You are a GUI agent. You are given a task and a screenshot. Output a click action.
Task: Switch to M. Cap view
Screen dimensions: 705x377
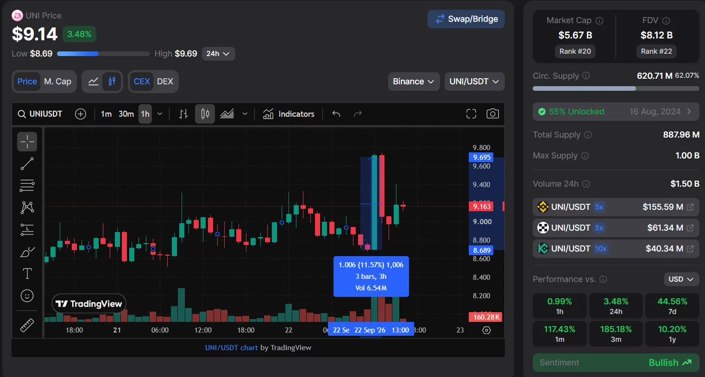(x=57, y=82)
